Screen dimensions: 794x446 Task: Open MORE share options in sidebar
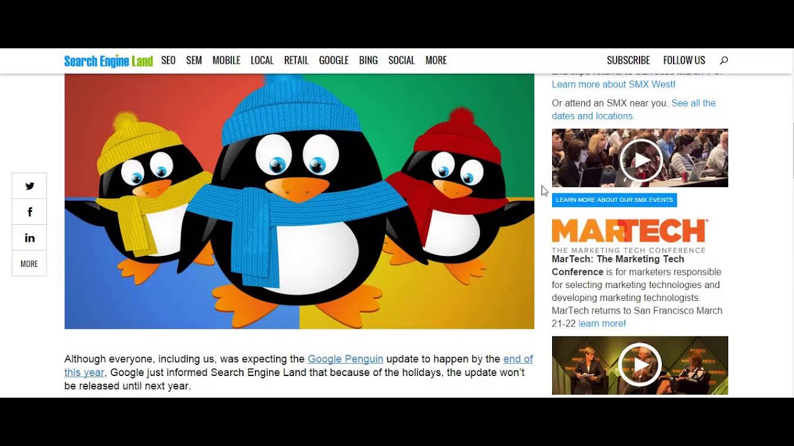pos(29,264)
